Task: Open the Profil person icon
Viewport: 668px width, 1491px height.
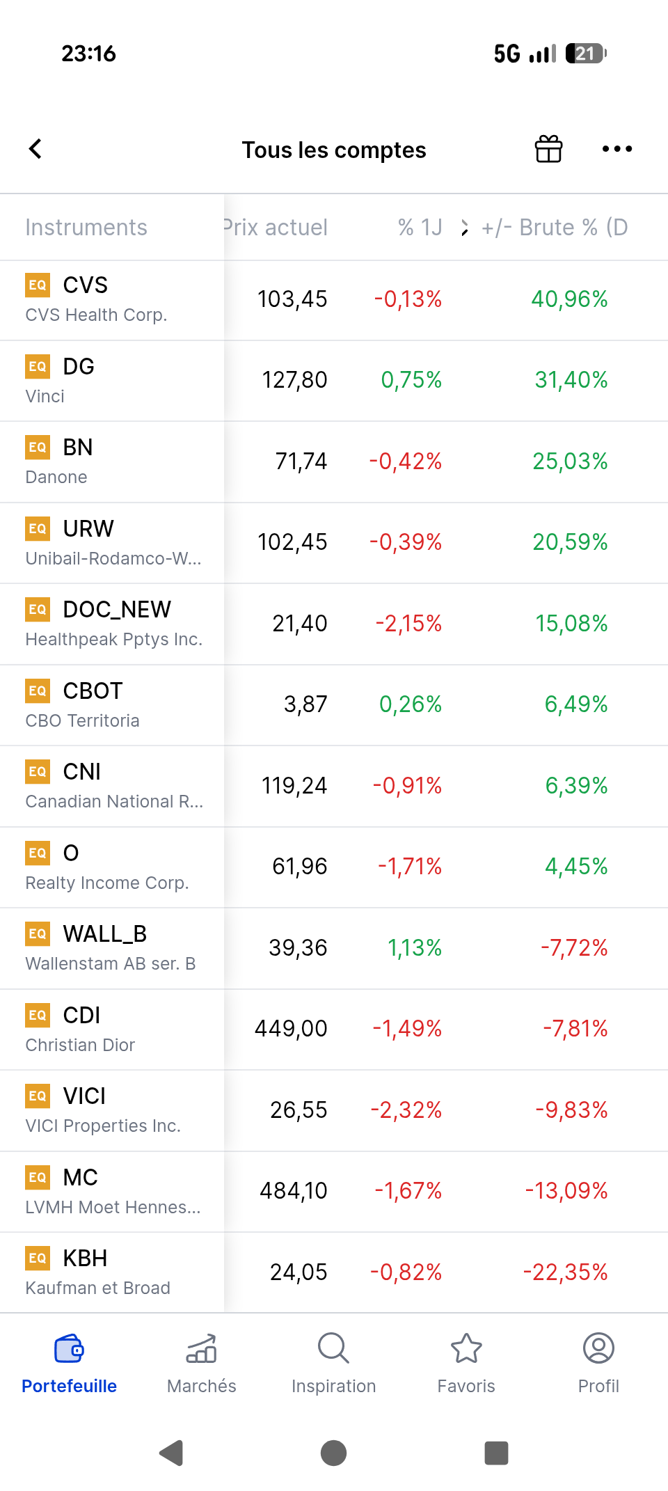Action: click(598, 1348)
